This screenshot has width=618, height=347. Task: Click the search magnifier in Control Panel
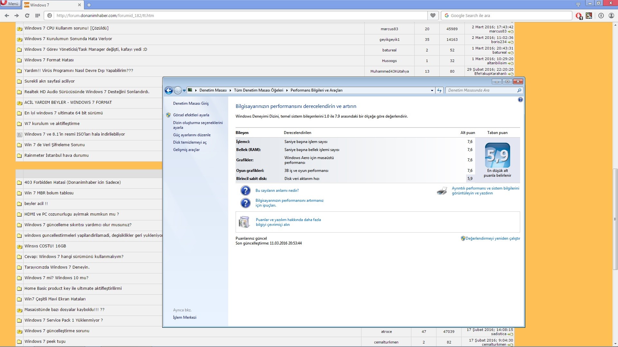point(519,91)
